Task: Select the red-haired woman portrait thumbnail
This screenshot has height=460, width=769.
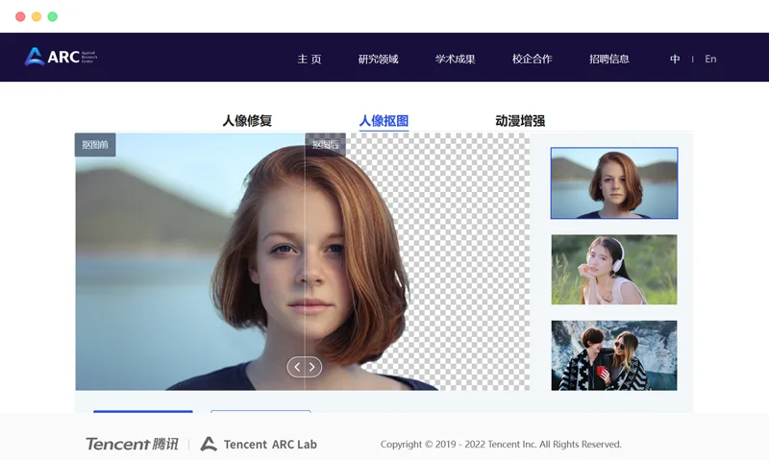Action: tap(613, 183)
